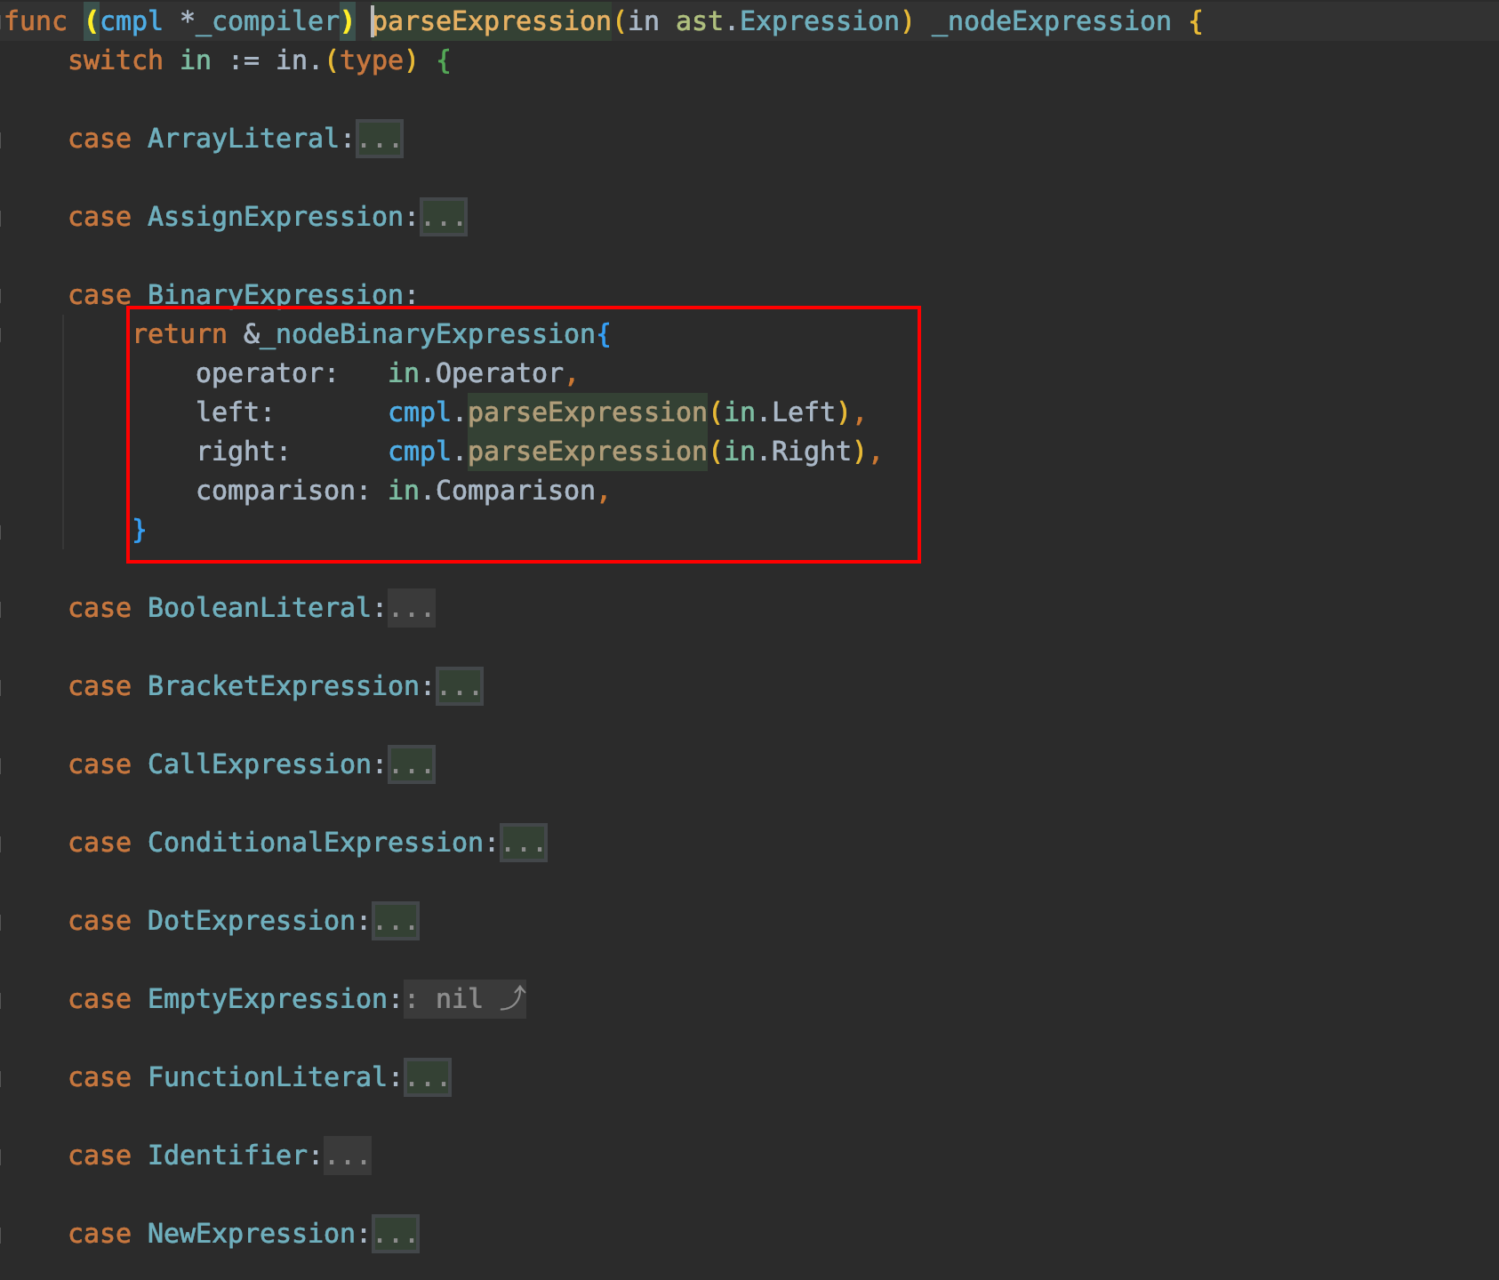Click the Identifier case label
Viewport: 1499px width, 1280px height.
tap(228, 1156)
